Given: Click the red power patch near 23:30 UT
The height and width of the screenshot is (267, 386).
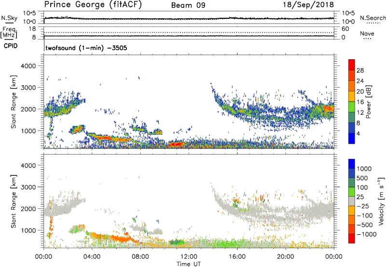Looking at the screenshot, I should pos(328,108).
